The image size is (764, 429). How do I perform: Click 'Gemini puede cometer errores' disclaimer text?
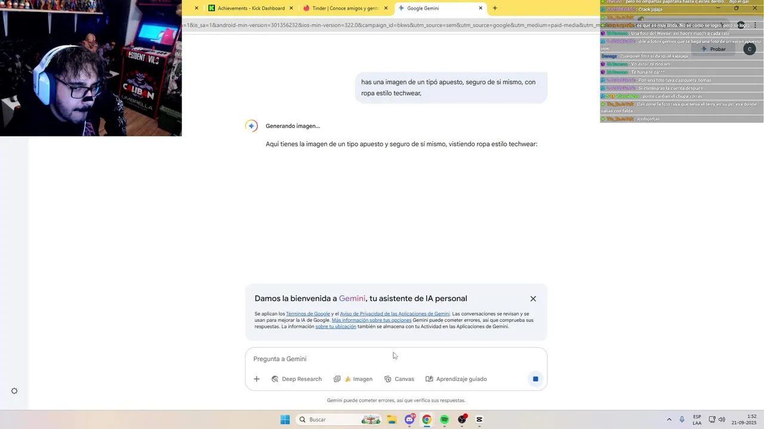[x=396, y=400]
